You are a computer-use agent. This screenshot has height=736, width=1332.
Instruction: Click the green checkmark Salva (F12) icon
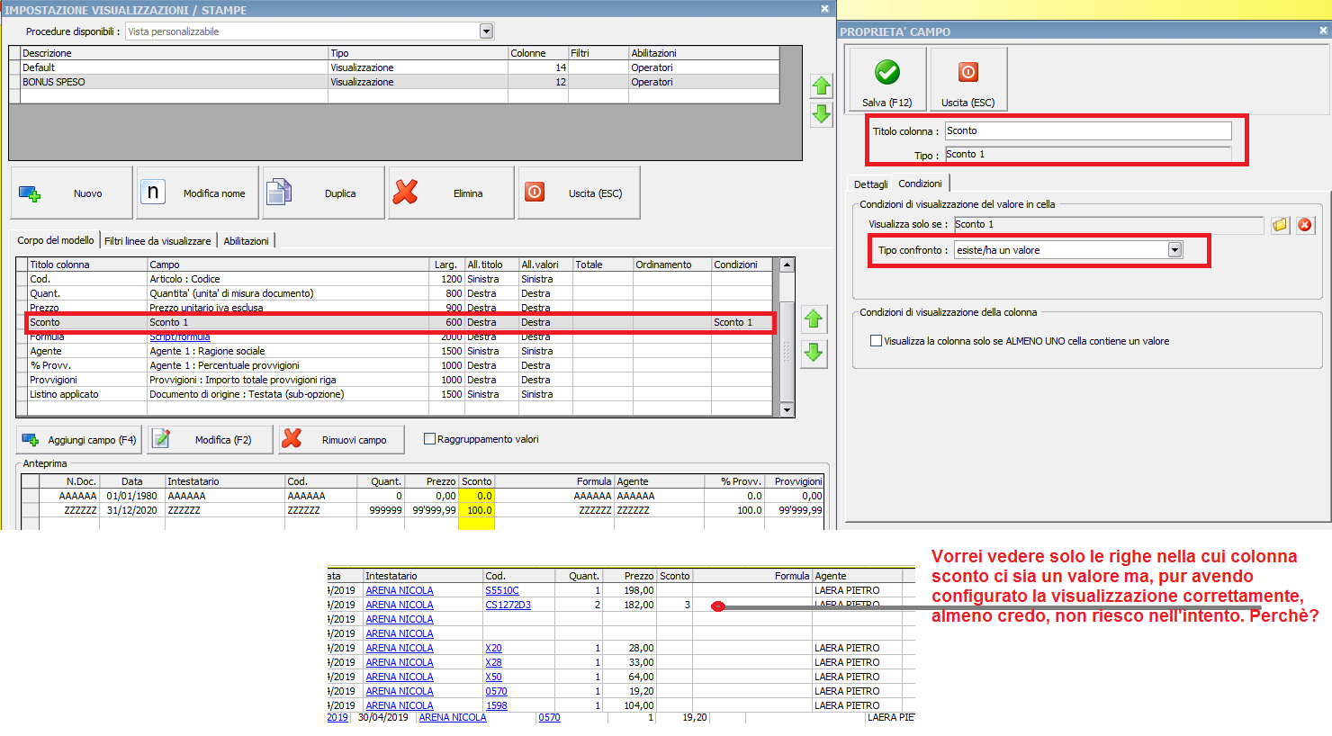click(886, 73)
